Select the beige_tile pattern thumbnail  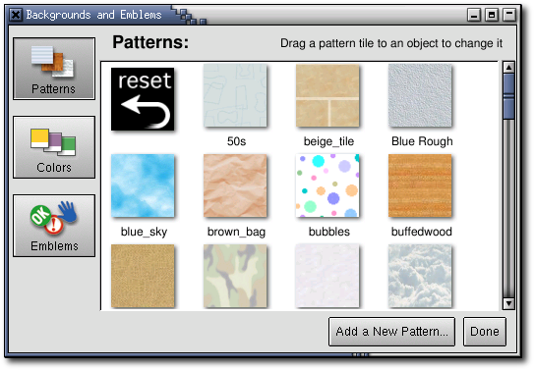(x=327, y=95)
